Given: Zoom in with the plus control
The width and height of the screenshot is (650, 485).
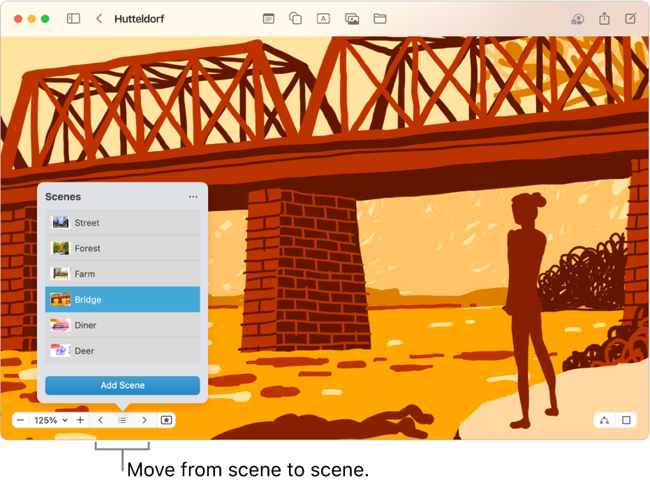Looking at the screenshot, I should pos(80,420).
